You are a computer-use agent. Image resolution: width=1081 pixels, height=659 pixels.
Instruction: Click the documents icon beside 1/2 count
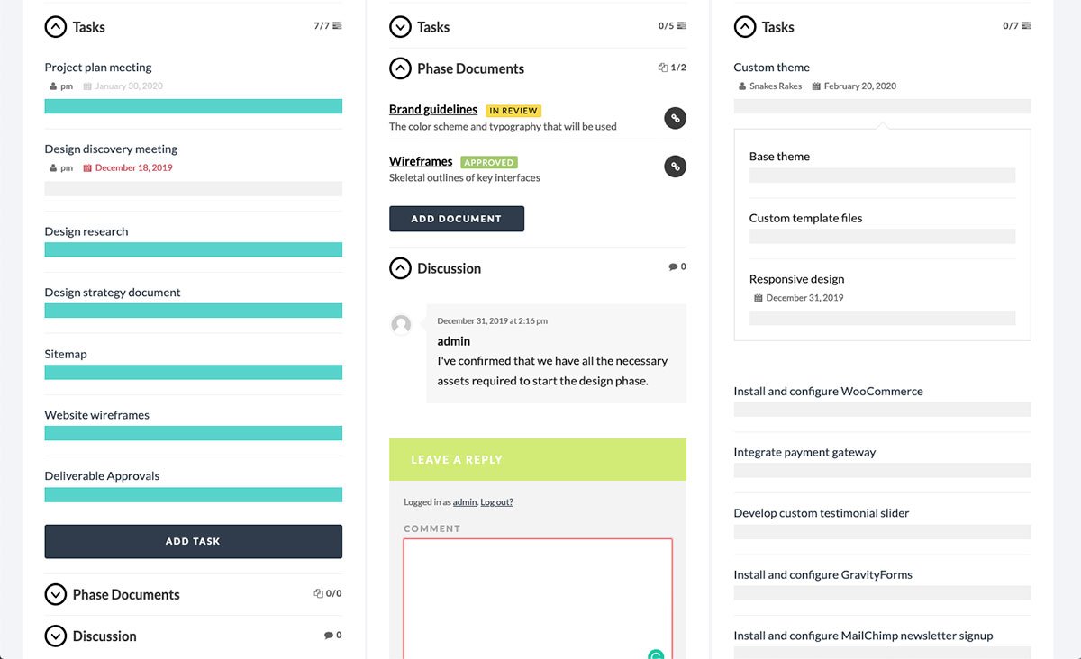tap(662, 68)
